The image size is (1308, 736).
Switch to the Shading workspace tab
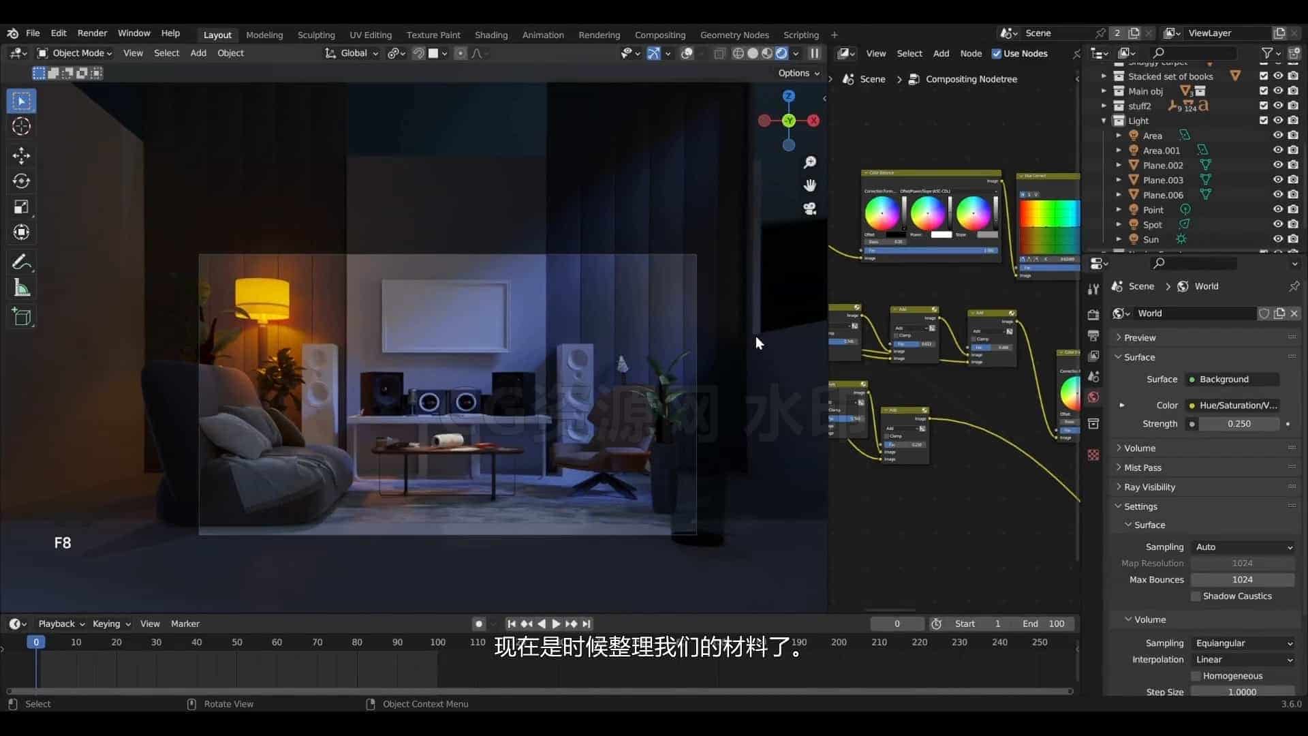tap(491, 35)
